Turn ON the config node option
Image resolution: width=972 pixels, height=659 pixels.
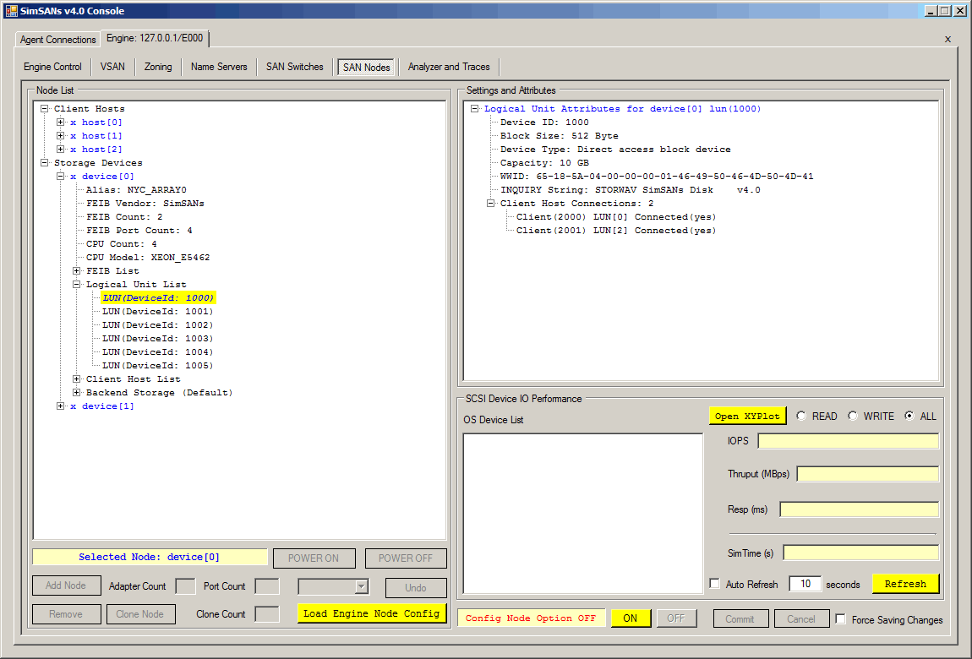pyautogui.click(x=631, y=618)
